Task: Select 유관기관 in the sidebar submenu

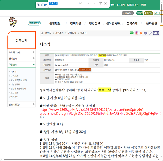Action: pyautogui.click(x=14, y=76)
